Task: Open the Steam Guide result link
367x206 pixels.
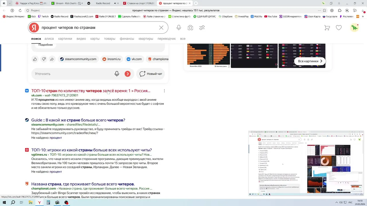Action: pyautogui.click(x=78, y=120)
